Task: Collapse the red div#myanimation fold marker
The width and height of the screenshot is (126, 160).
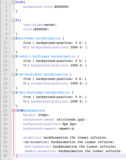Action: coord(14,110)
